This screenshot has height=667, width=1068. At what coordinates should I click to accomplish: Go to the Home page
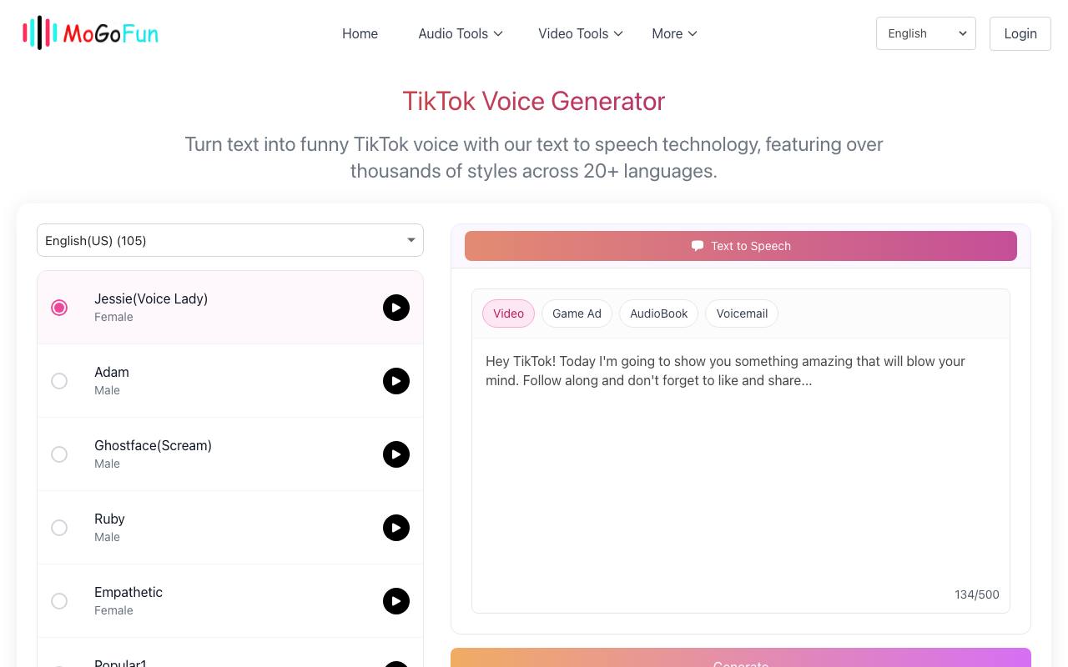[x=360, y=33]
